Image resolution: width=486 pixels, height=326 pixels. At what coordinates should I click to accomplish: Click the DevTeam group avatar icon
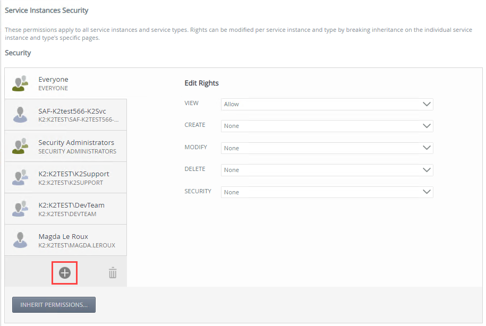pyautogui.click(x=21, y=209)
